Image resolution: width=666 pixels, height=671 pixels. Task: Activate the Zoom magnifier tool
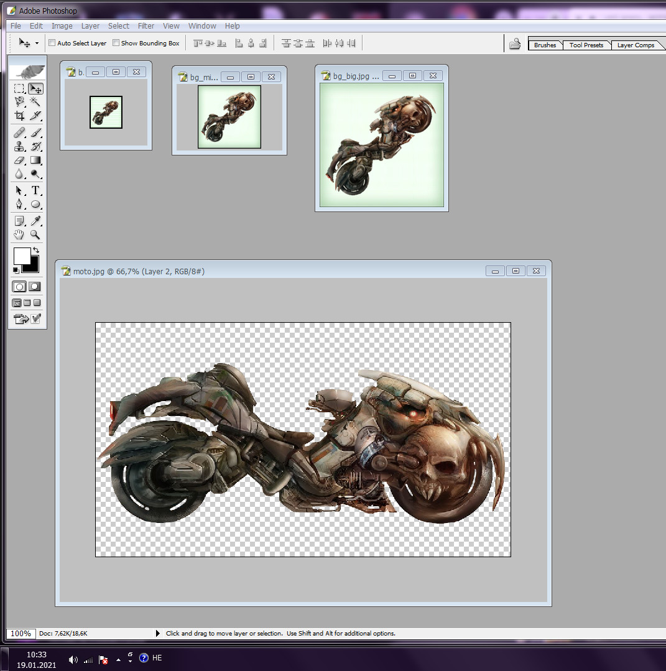pos(35,234)
